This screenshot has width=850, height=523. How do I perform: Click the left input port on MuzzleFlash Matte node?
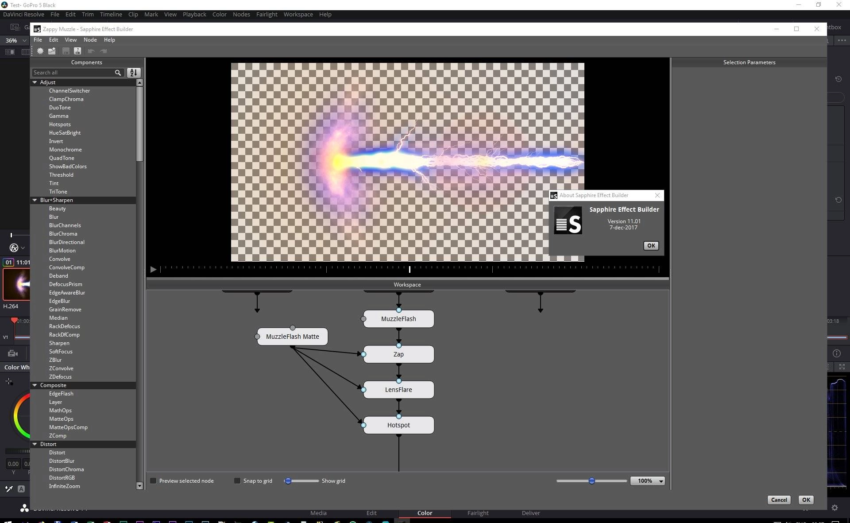257,337
